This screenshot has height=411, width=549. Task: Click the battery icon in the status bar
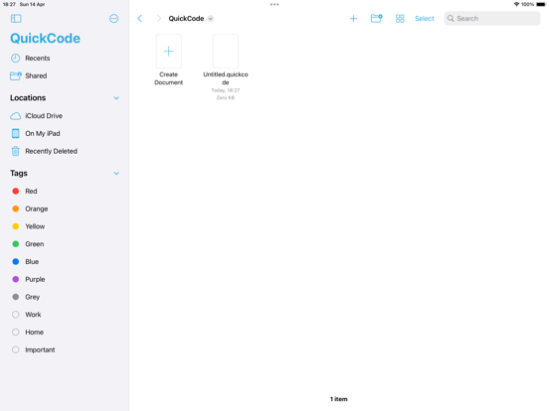(x=541, y=5)
